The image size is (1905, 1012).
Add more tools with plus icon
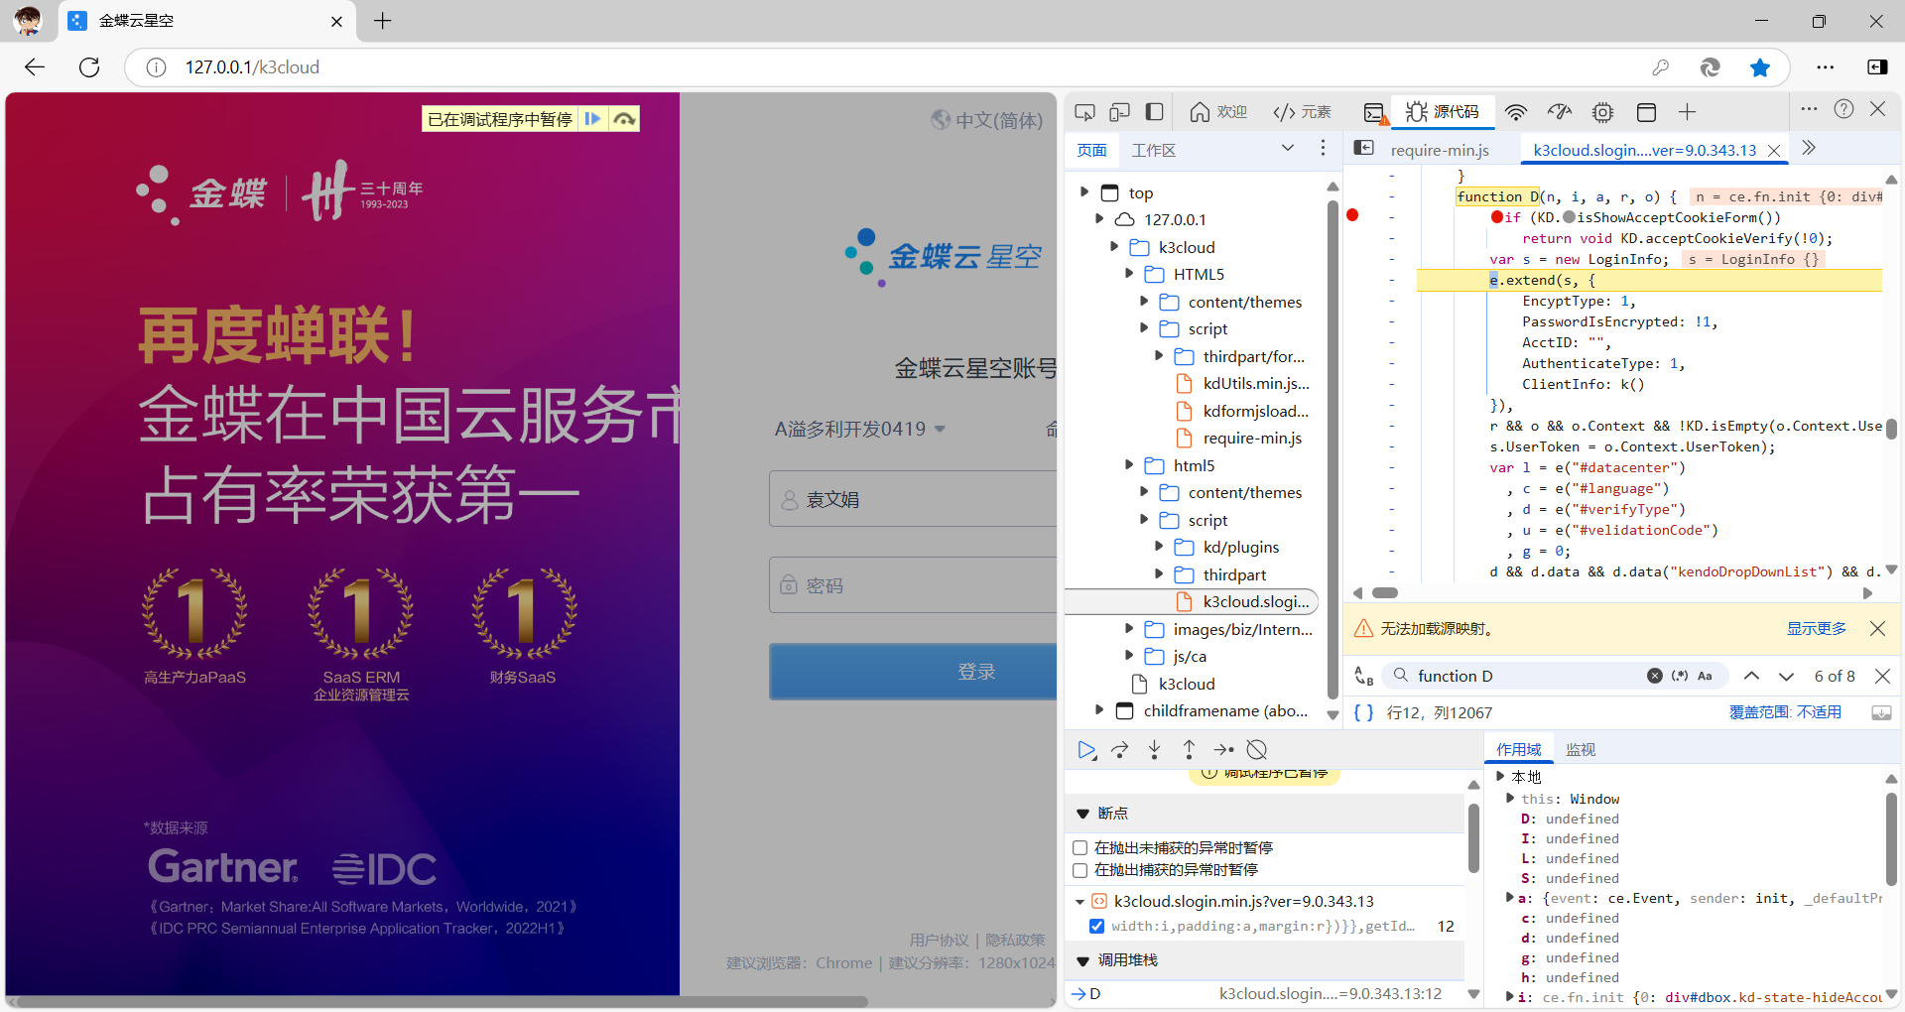click(1688, 112)
